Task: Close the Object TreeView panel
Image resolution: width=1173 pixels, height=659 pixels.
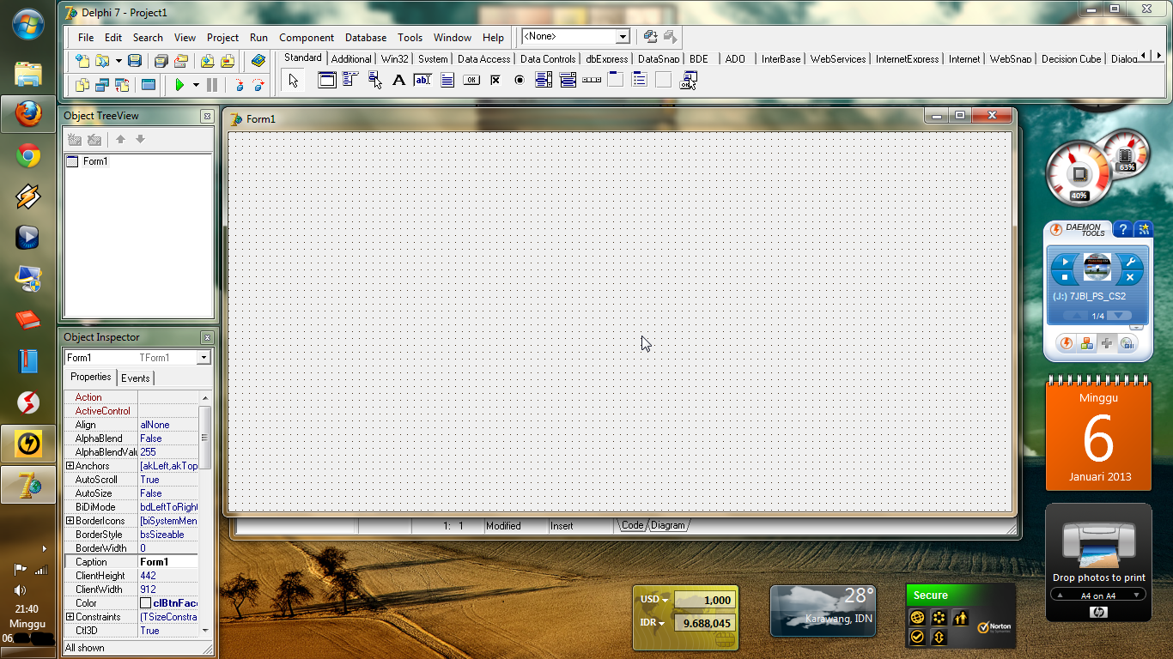Action: coord(207,116)
